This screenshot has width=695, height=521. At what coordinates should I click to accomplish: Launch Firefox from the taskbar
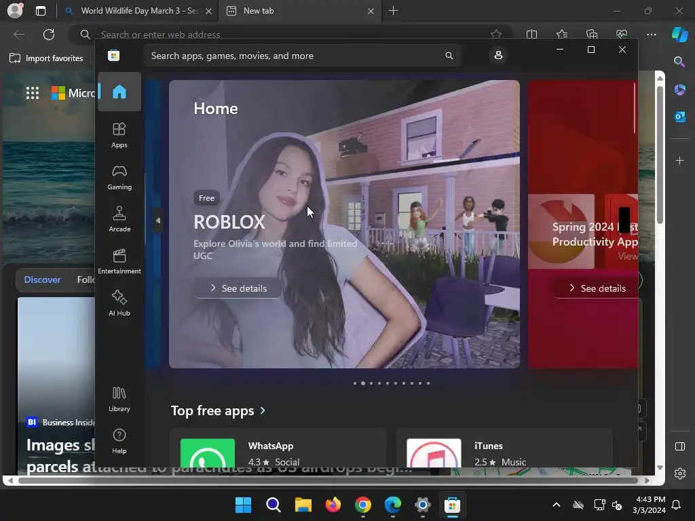click(333, 505)
